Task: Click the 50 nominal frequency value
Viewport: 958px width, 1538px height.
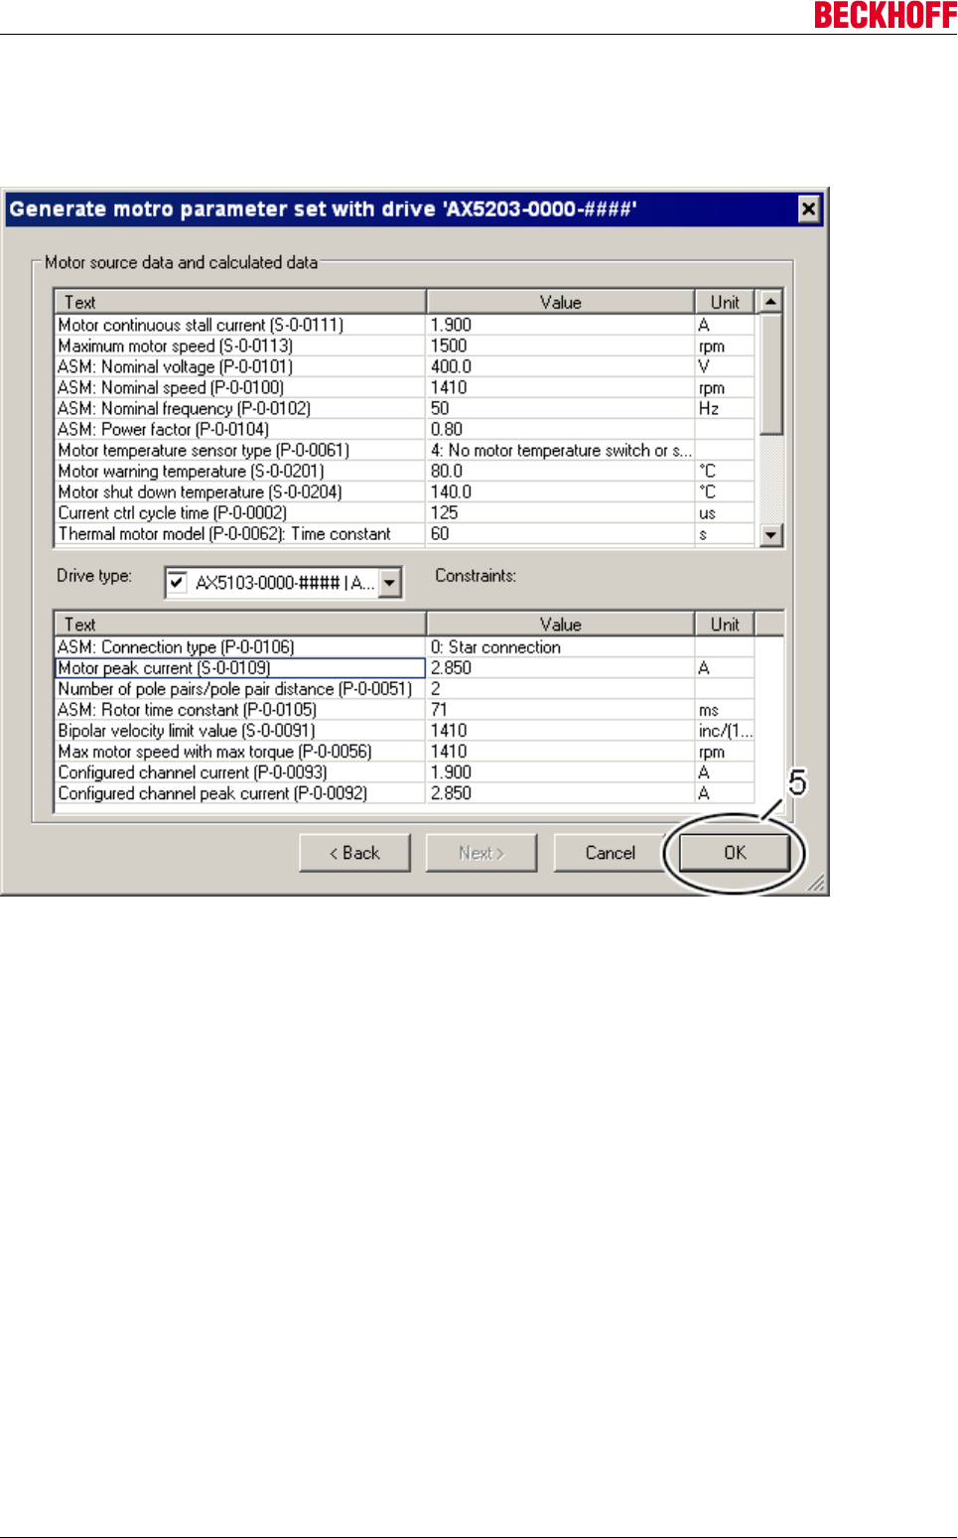Action: click(440, 408)
